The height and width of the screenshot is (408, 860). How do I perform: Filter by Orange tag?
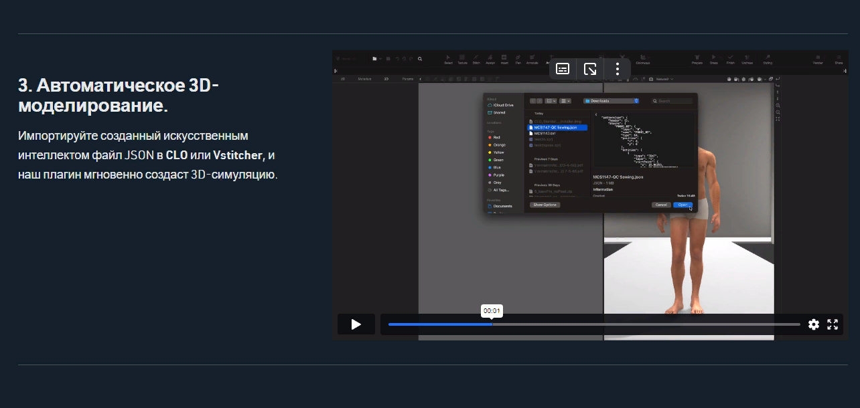point(496,144)
